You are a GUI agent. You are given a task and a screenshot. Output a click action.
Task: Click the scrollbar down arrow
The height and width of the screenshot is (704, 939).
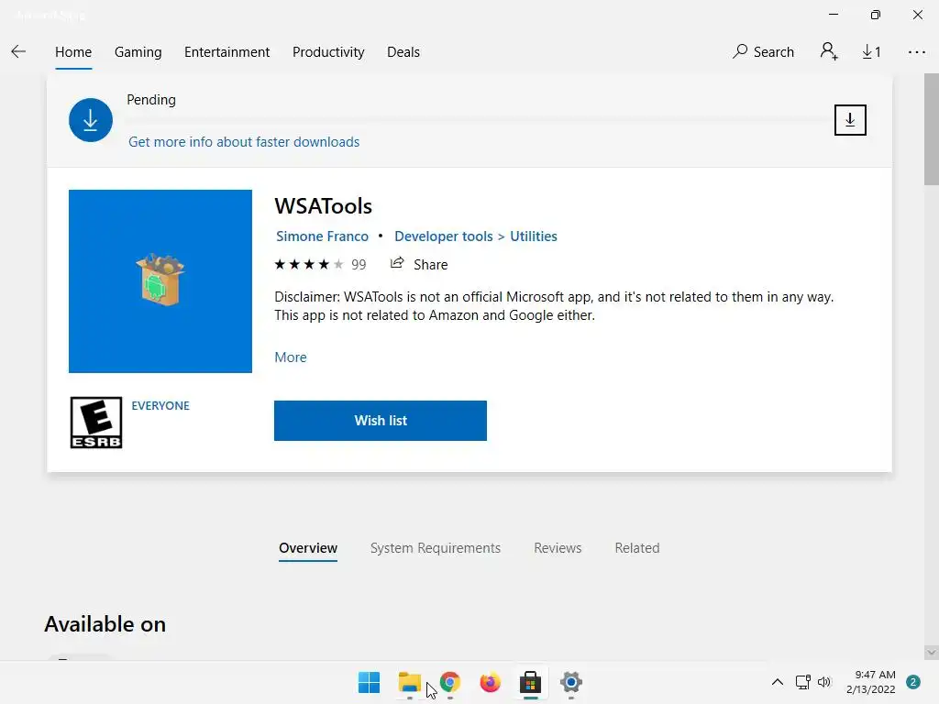coord(932,652)
